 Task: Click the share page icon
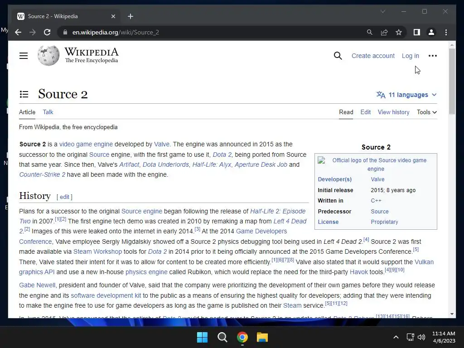[384, 32]
